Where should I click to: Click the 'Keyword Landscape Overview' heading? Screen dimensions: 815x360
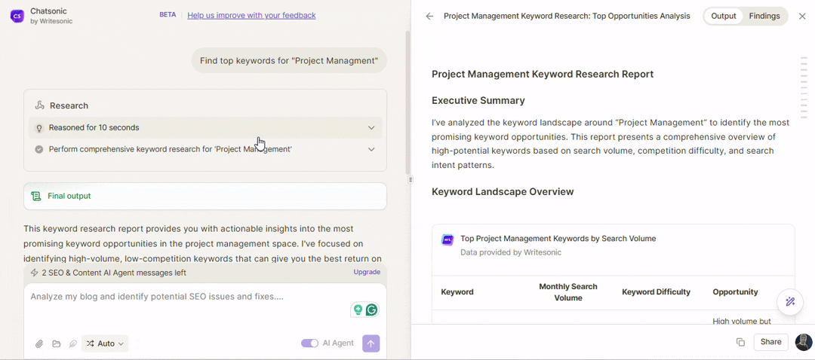tap(503, 192)
